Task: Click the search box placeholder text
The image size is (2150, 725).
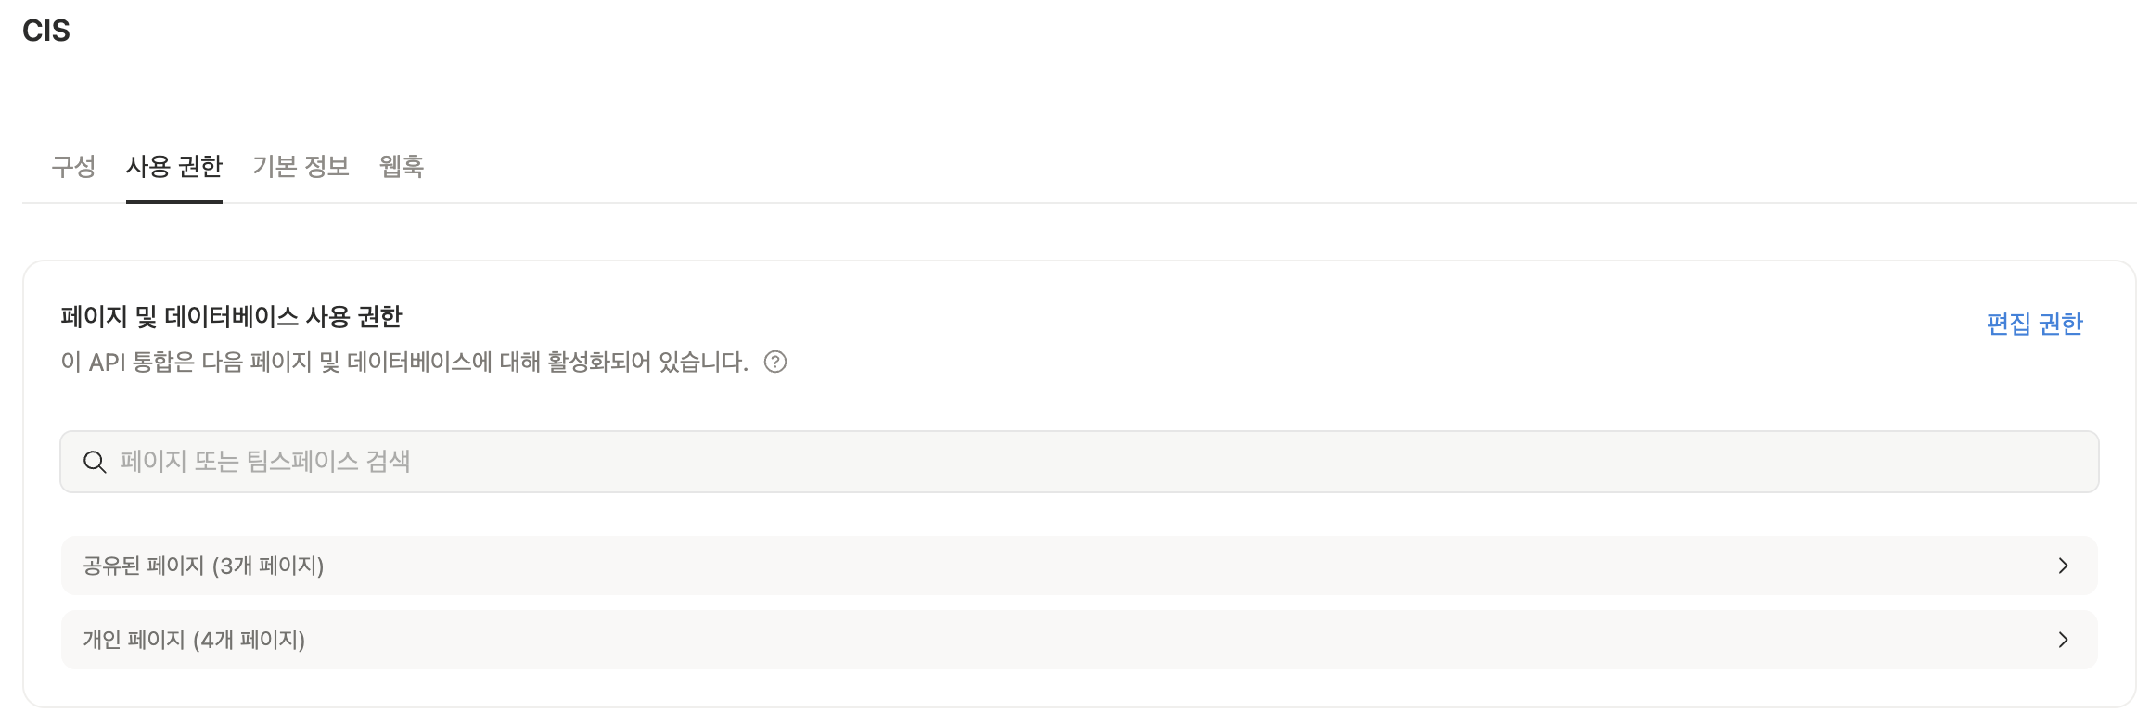Action: click(265, 462)
